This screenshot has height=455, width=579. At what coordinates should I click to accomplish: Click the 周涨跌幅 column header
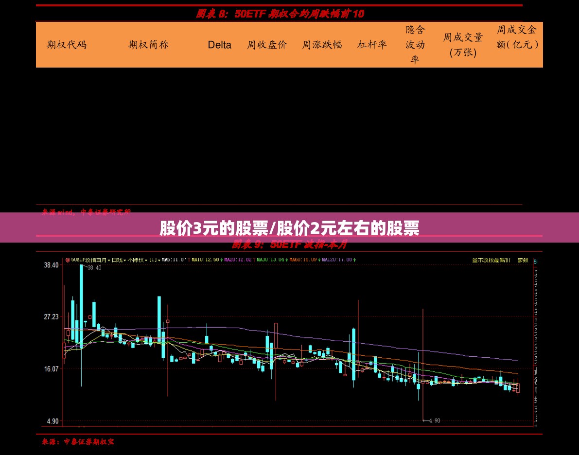tap(322, 45)
